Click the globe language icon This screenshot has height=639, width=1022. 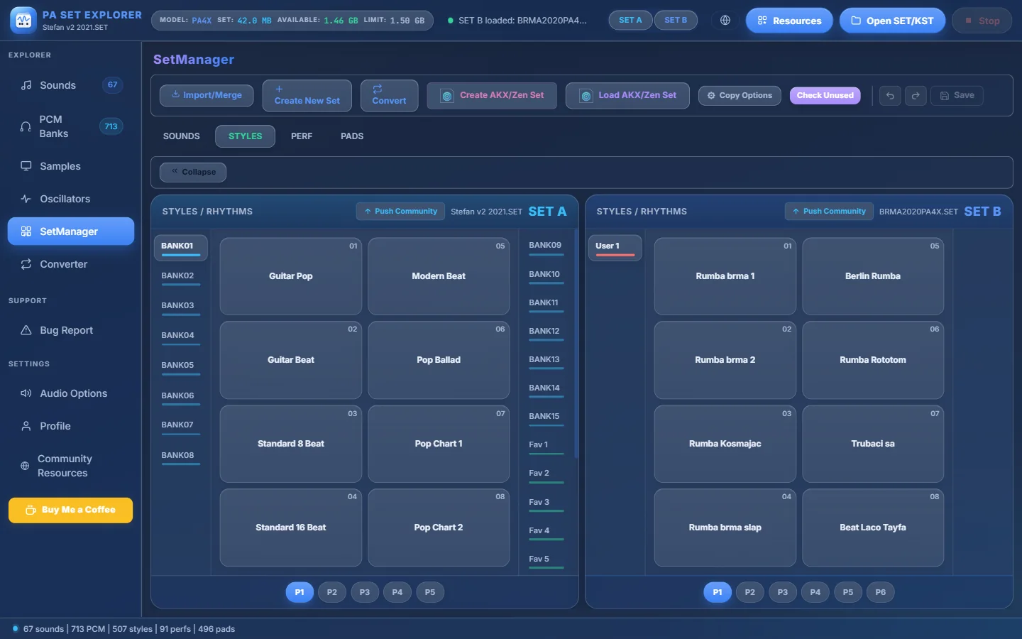tap(725, 21)
